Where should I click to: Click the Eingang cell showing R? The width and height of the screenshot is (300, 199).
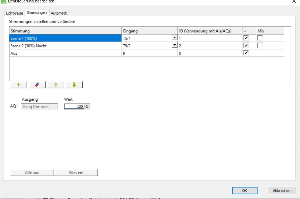point(150,53)
